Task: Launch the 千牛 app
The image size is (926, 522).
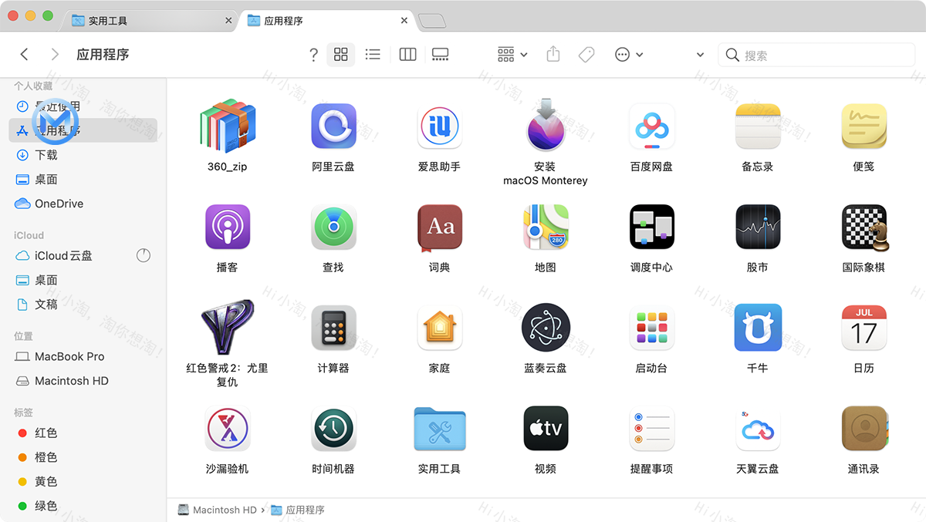Action: (758, 328)
